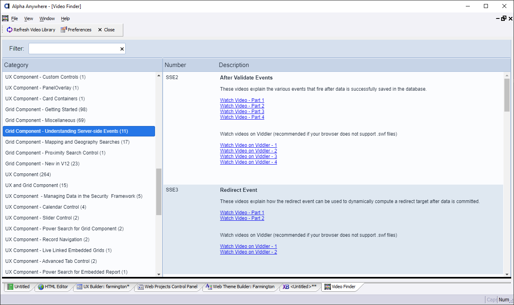The height and width of the screenshot is (305, 514).
Task: Open SSE2 Watch Video on Viddler - 2
Action: point(249,151)
